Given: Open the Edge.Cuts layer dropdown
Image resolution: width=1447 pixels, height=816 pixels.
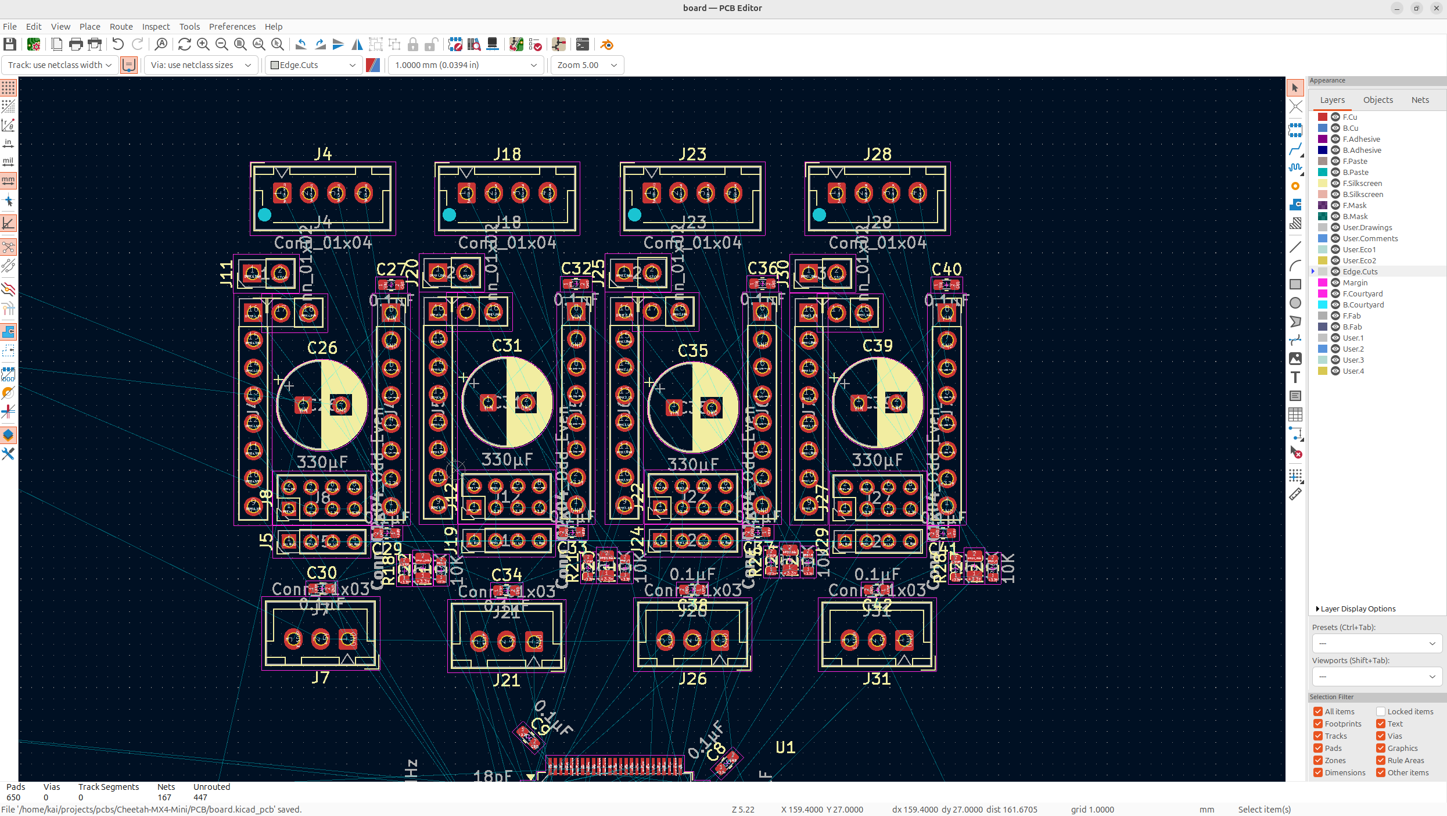Looking at the screenshot, I should coord(314,65).
